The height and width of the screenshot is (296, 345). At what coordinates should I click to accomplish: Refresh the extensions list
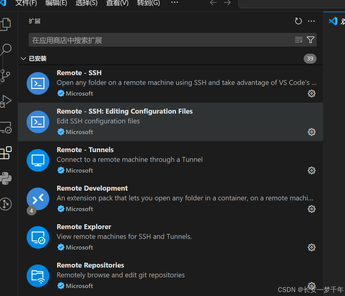[x=298, y=21]
